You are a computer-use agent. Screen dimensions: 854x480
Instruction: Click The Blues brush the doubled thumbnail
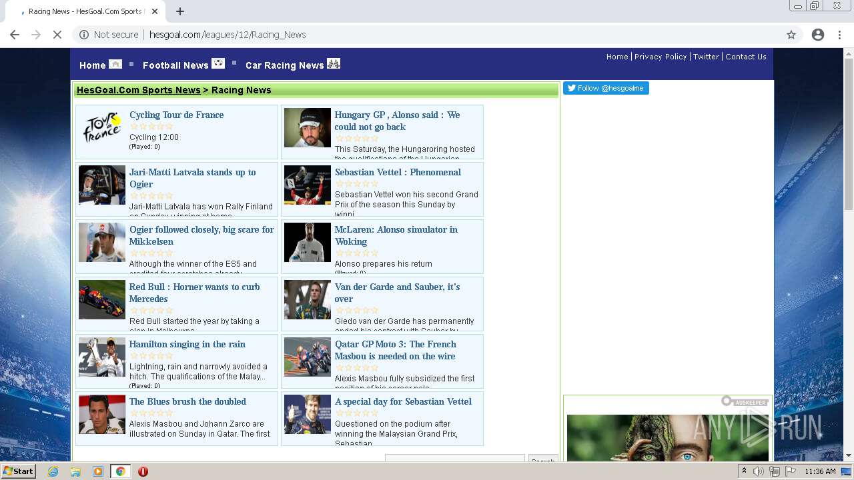tap(102, 415)
